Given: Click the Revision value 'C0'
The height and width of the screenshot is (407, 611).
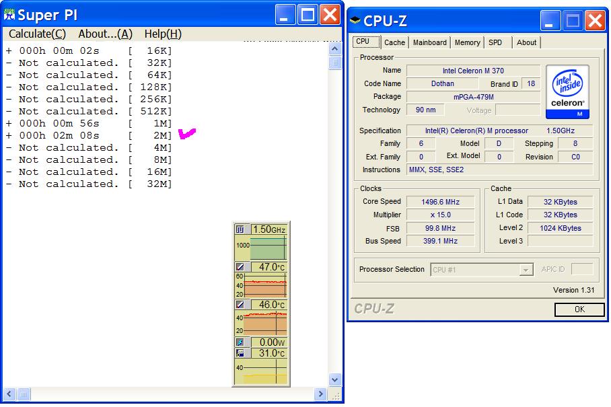Looking at the screenshot, I should tap(575, 157).
